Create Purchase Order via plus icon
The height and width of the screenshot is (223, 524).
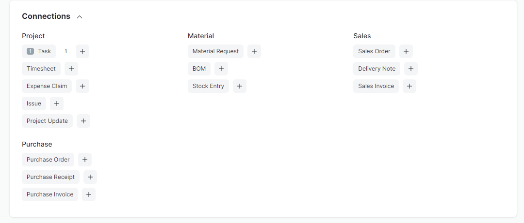point(85,160)
